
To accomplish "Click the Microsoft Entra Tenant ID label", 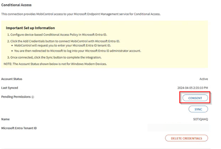I will pos(19,128).
